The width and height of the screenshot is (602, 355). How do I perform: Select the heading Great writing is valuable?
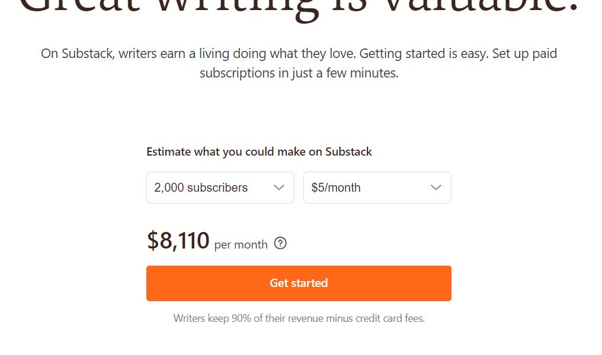tap(299, 6)
